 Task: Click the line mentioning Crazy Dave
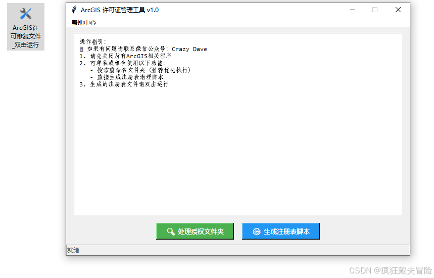143,49
